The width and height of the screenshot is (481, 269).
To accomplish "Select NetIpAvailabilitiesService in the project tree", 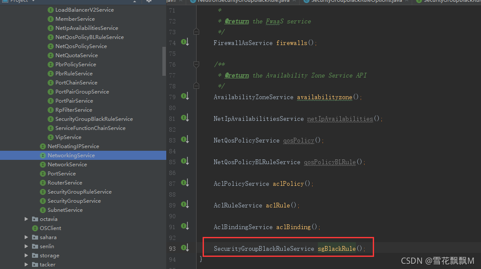I will 87,28.
